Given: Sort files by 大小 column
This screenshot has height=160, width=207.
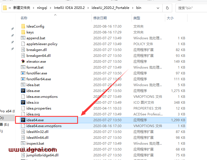Looking at the screenshot, I should 170,18.
